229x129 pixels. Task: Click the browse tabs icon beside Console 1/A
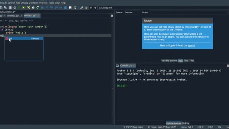[x=117, y=66]
